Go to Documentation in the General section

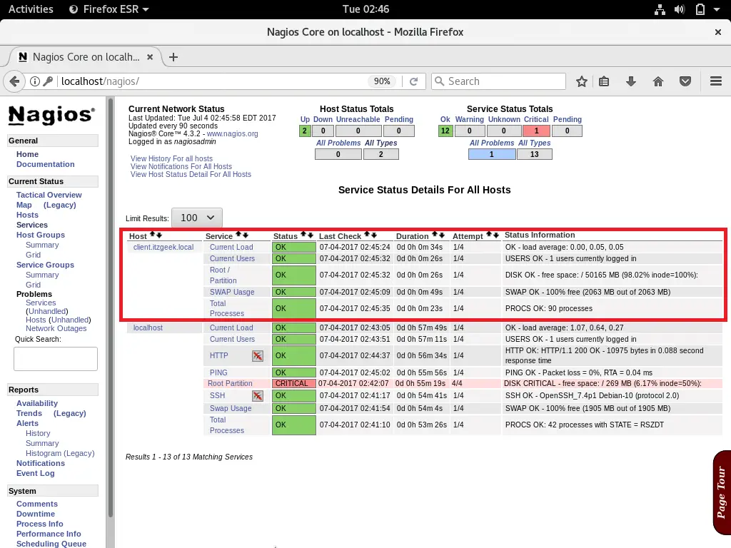click(45, 164)
